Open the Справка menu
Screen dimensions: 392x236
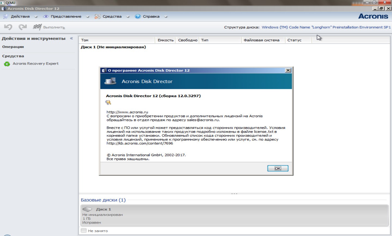(x=151, y=17)
